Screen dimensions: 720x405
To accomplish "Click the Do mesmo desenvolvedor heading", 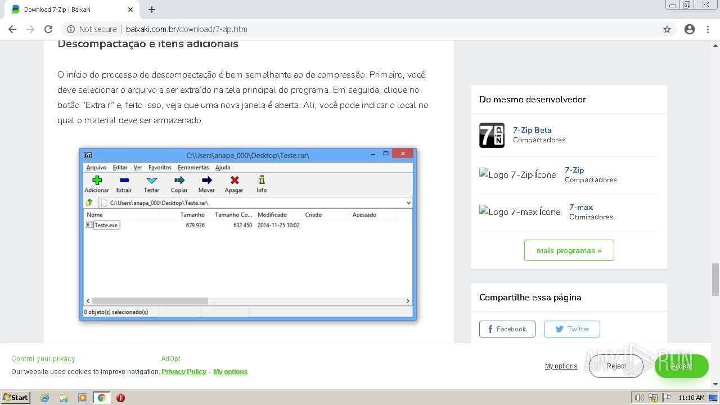I will coord(533,100).
